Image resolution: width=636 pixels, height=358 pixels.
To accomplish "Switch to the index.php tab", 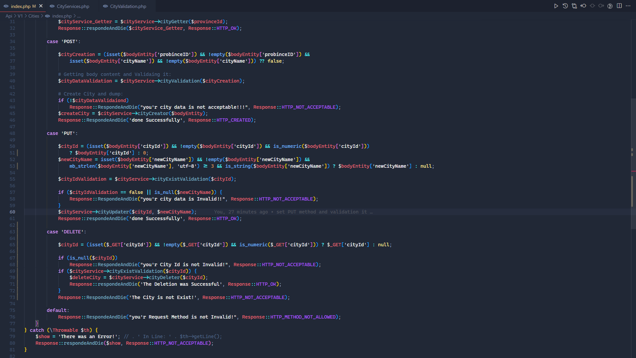I will (23, 6).
